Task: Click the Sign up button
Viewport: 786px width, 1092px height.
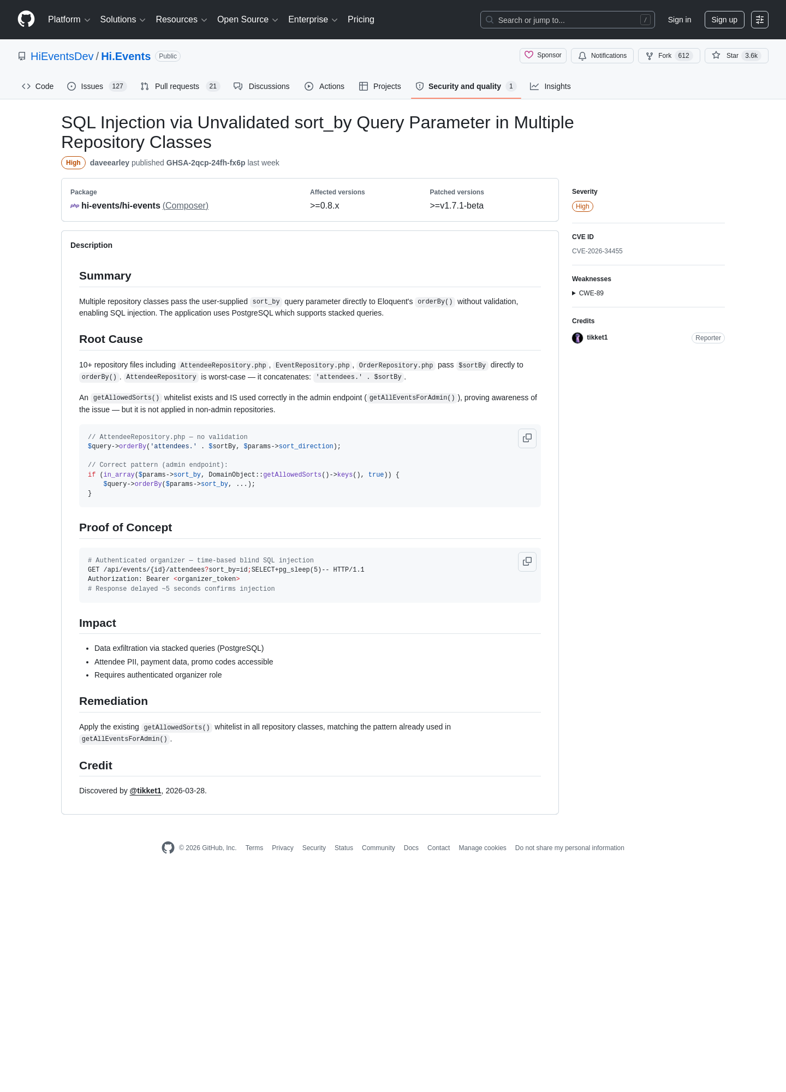Action: (x=724, y=20)
